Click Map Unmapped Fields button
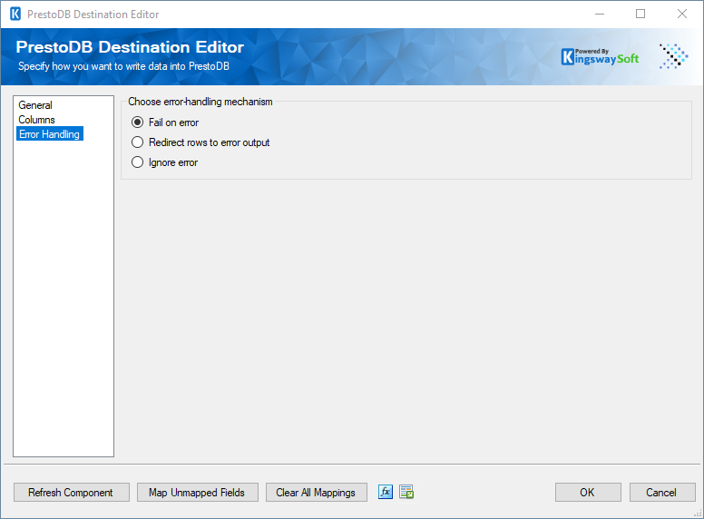Image resolution: width=704 pixels, height=519 pixels. coord(198,493)
